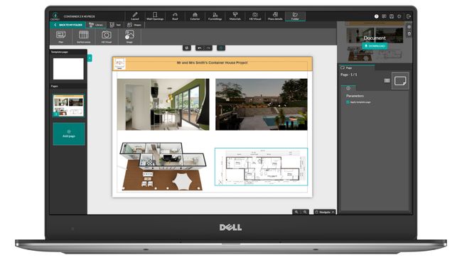Insert a Surface areas table
Viewport: 462px width, 260px height.
[84, 37]
